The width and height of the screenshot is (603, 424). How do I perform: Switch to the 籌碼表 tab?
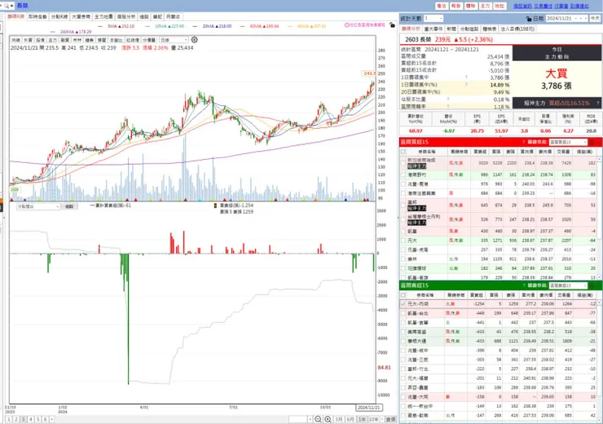coord(489,29)
